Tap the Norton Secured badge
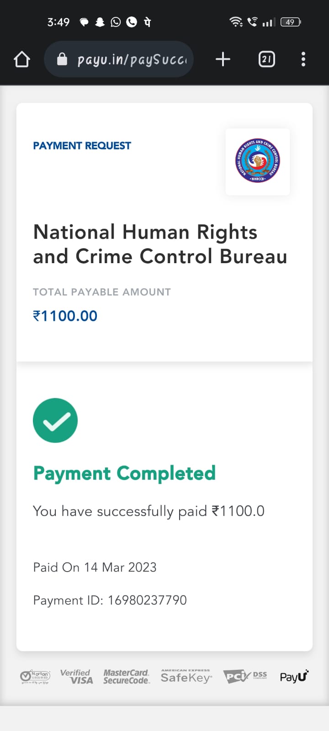 [x=35, y=677]
